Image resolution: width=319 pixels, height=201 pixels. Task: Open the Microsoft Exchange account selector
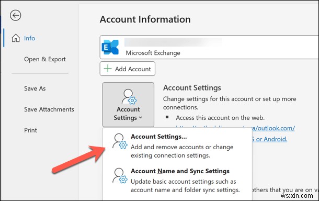tap(209, 47)
